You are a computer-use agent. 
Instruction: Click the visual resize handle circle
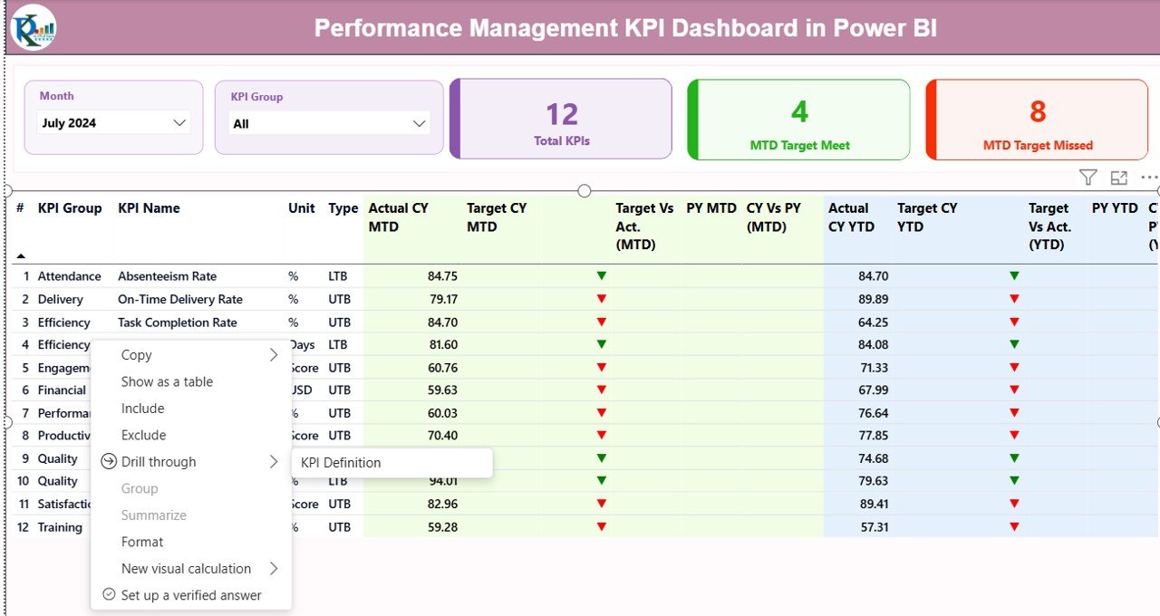pyautogui.click(x=584, y=191)
